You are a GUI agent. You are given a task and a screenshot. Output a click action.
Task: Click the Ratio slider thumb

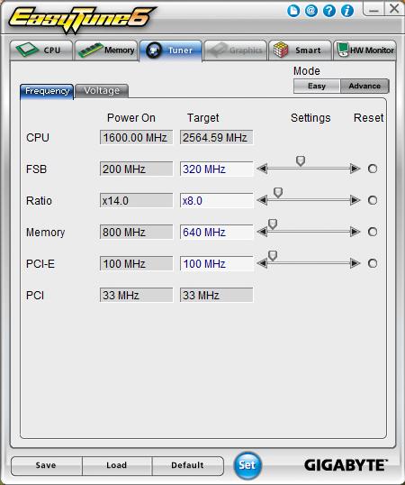(x=278, y=192)
